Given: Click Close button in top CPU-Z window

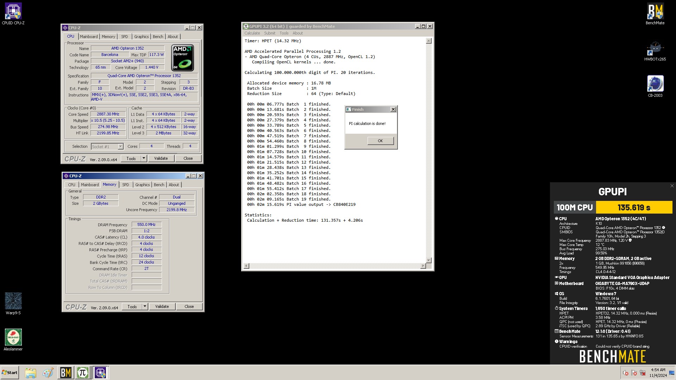Looking at the screenshot, I should tap(188, 158).
